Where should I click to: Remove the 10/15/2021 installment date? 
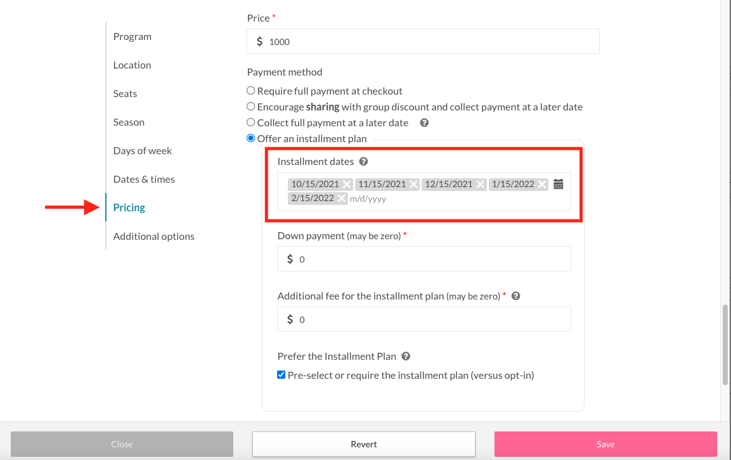coord(347,185)
